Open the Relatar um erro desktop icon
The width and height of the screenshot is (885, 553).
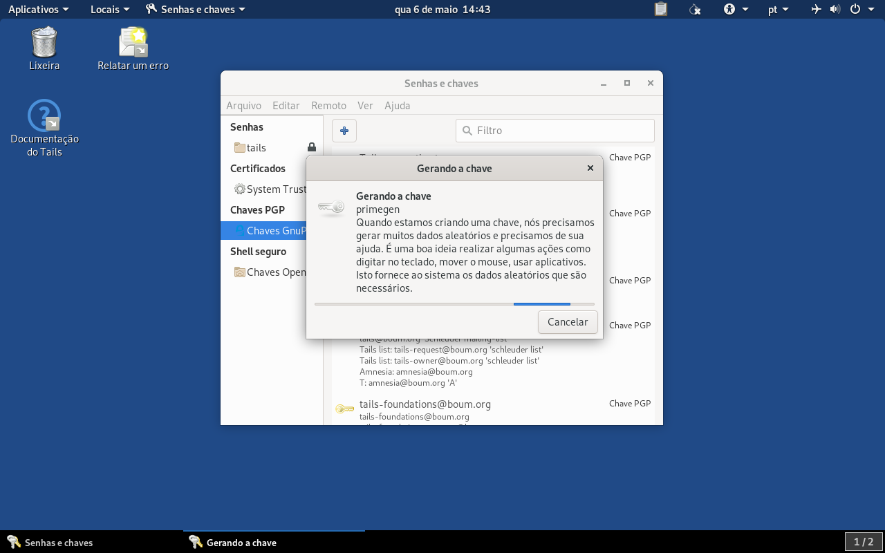tap(133, 48)
